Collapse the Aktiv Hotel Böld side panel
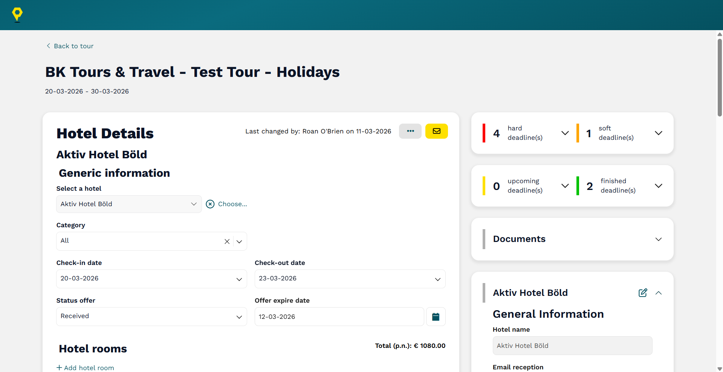Viewport: 723px width, 372px height. tap(659, 293)
